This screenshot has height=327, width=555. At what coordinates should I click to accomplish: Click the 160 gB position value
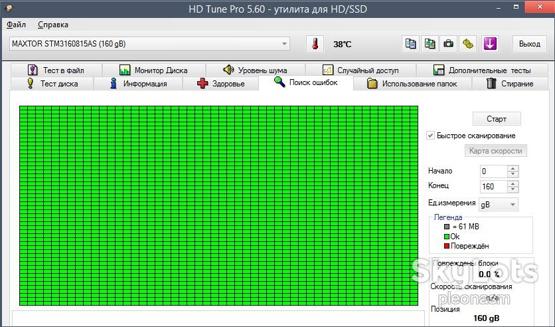click(x=486, y=318)
